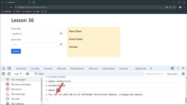The height and width of the screenshot is (105, 187).
Task: Open the translate page icon
Action: click(167, 7)
